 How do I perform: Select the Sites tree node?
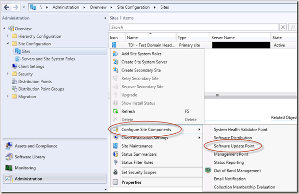click(60, 52)
